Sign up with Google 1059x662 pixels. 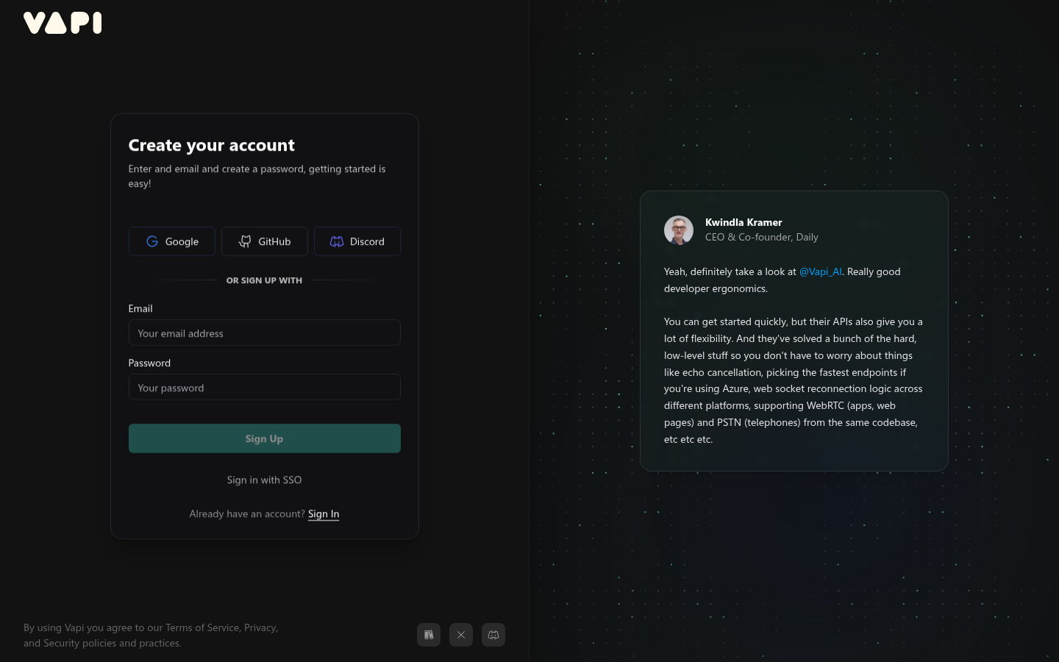coord(172,241)
